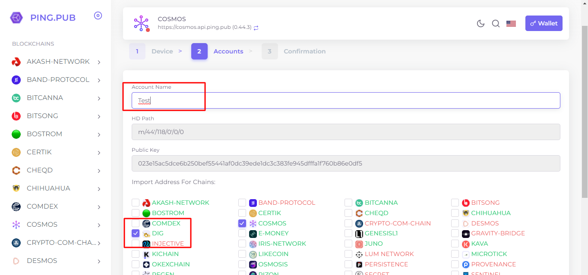Click the Cosmos chain logo in header
This screenshot has width=588, height=275.
coord(141,23)
